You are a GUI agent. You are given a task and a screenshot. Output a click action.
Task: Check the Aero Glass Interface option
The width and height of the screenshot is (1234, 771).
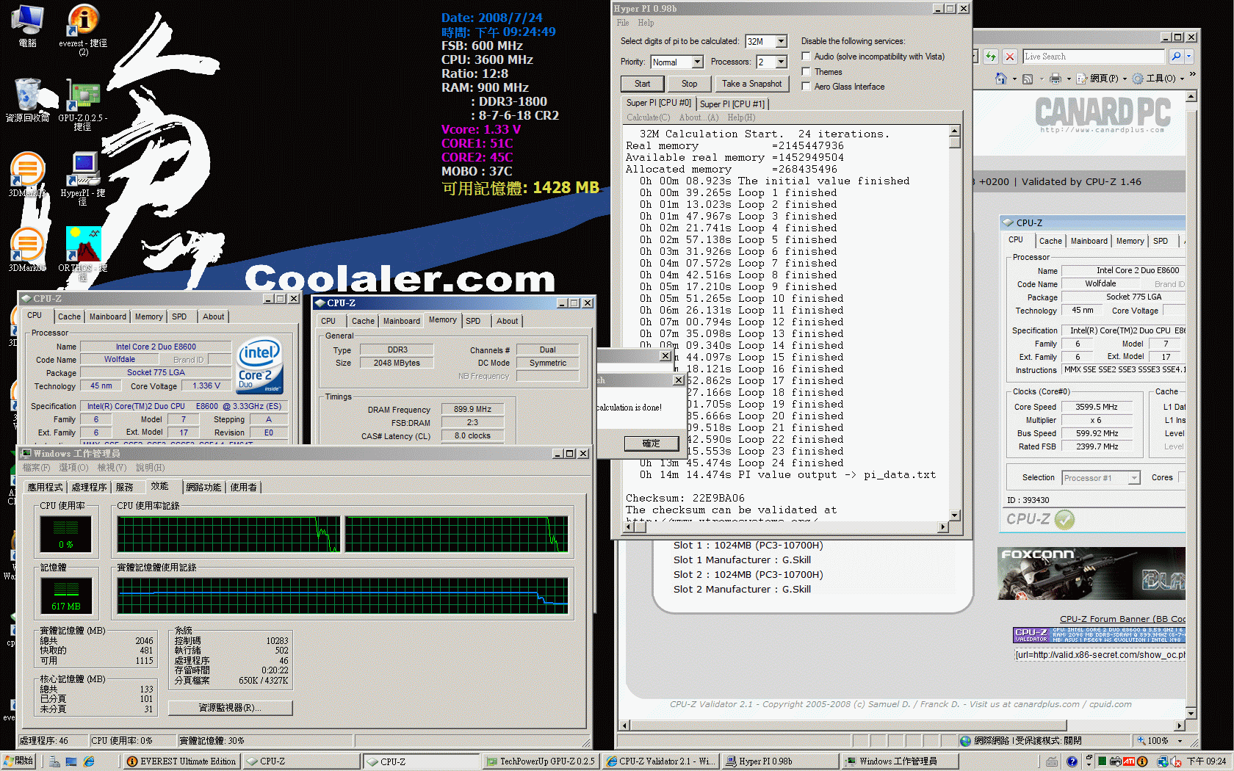point(806,87)
